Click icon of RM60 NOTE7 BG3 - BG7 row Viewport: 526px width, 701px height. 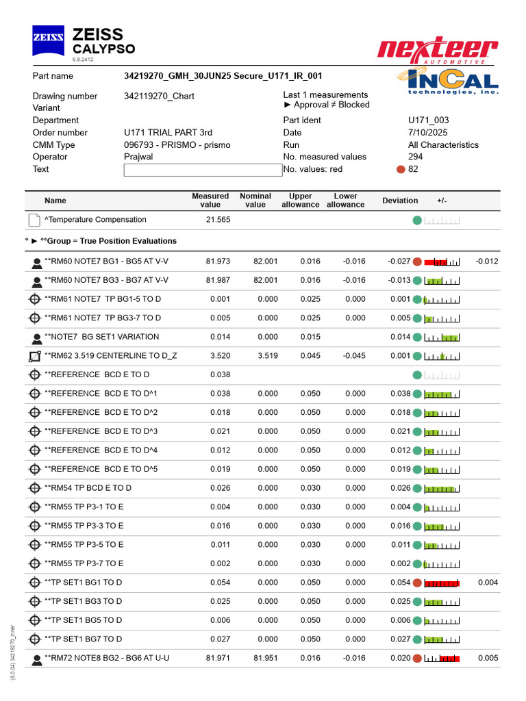[x=37, y=283]
